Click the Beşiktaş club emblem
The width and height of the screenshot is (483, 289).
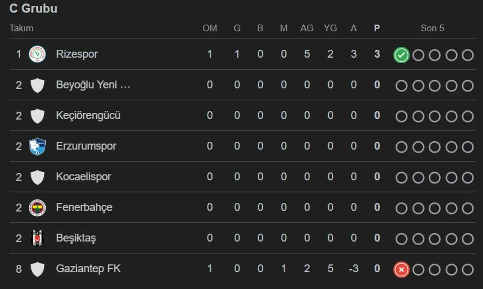[37, 238]
